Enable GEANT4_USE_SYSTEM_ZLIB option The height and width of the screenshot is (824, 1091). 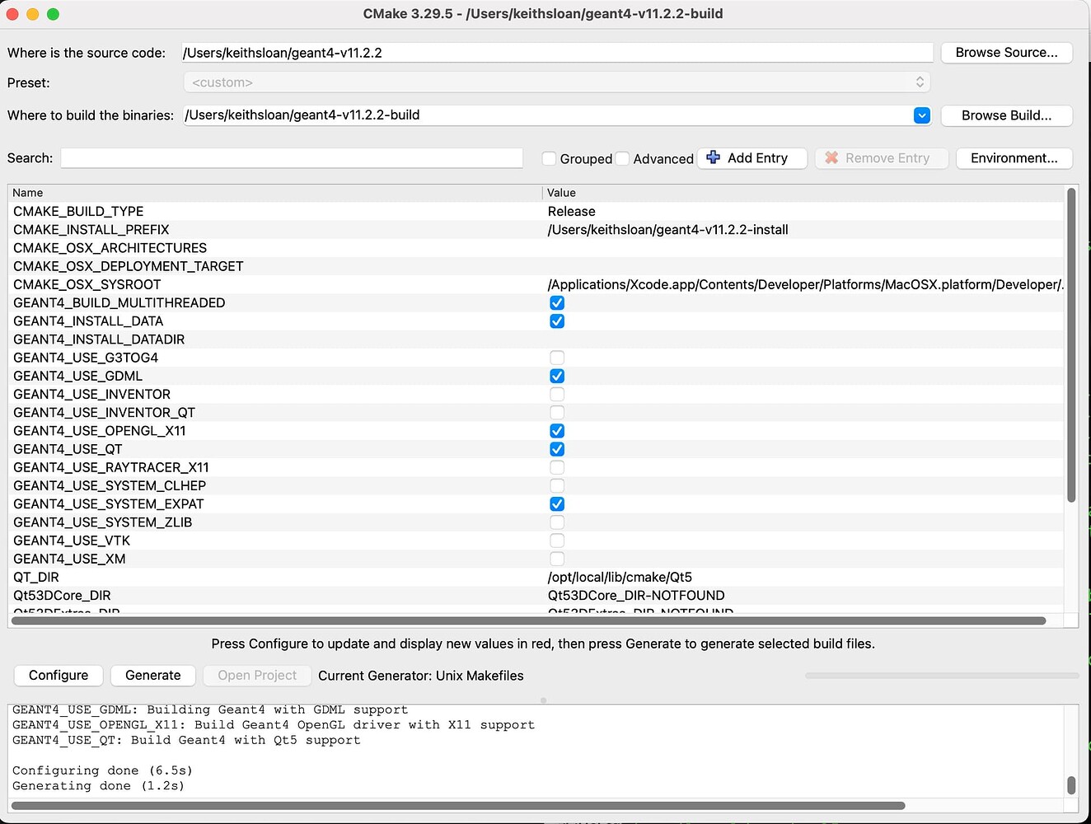557,522
